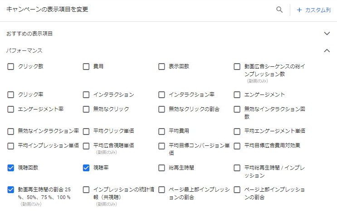This screenshot has width=337, height=214.
Task: Check the 平均費用 checkbox
Action: [x=161, y=131]
